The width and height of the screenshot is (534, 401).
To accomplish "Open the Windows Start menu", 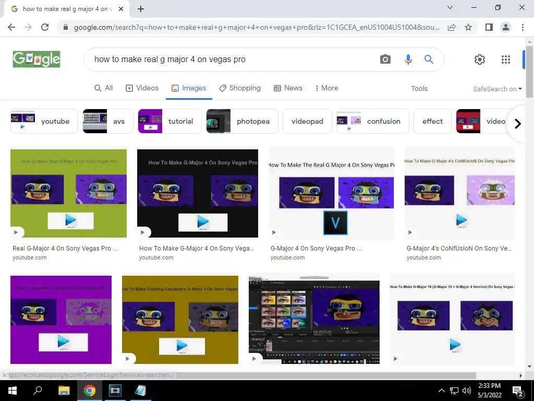I will click(13, 391).
